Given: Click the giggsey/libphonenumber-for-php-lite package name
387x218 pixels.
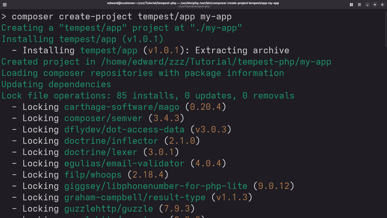Looking at the screenshot, I should pos(156,186).
